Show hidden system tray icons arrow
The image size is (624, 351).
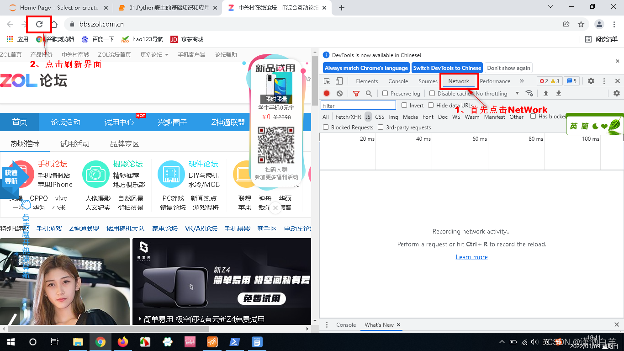[x=502, y=342]
